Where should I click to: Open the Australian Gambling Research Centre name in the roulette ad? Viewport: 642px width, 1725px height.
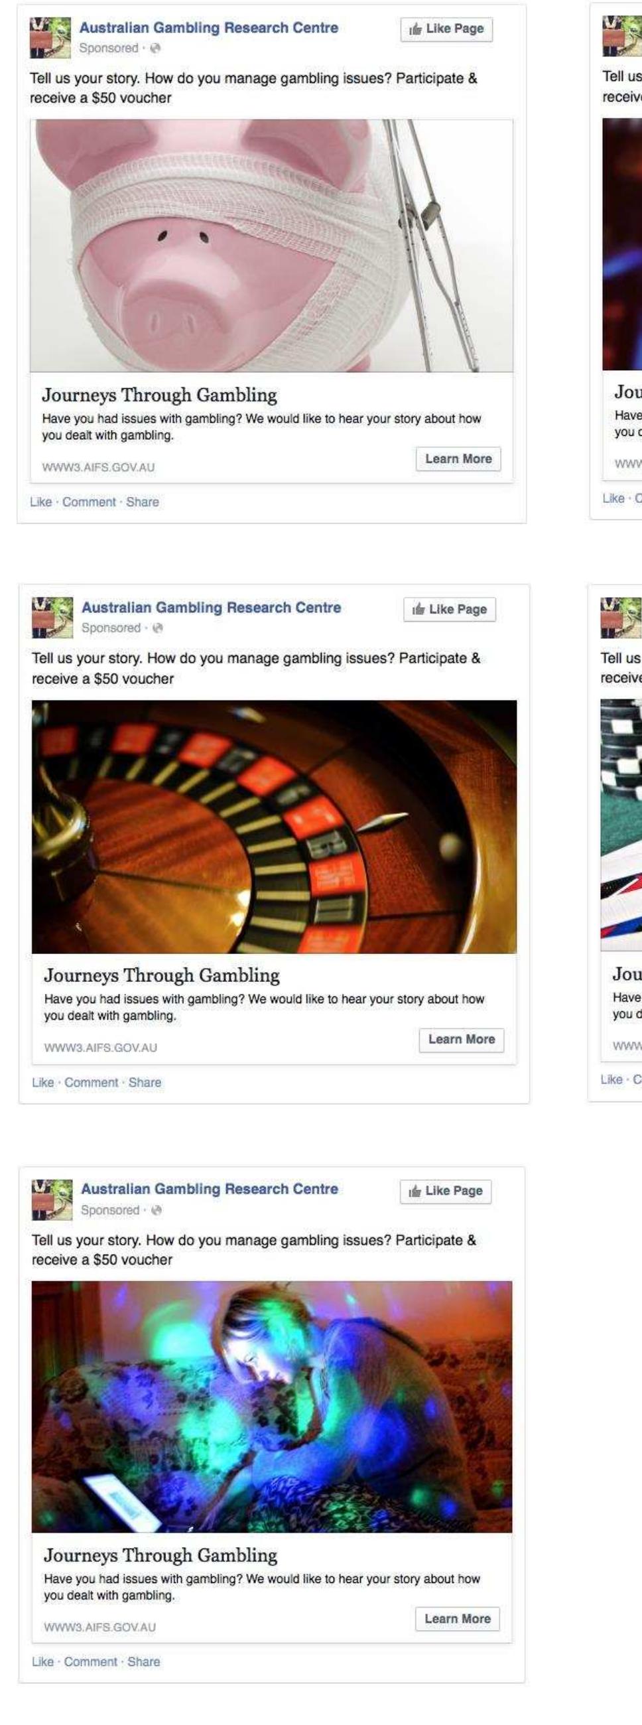click(211, 607)
